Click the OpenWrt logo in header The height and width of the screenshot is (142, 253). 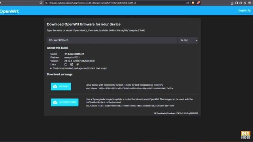click(9, 11)
